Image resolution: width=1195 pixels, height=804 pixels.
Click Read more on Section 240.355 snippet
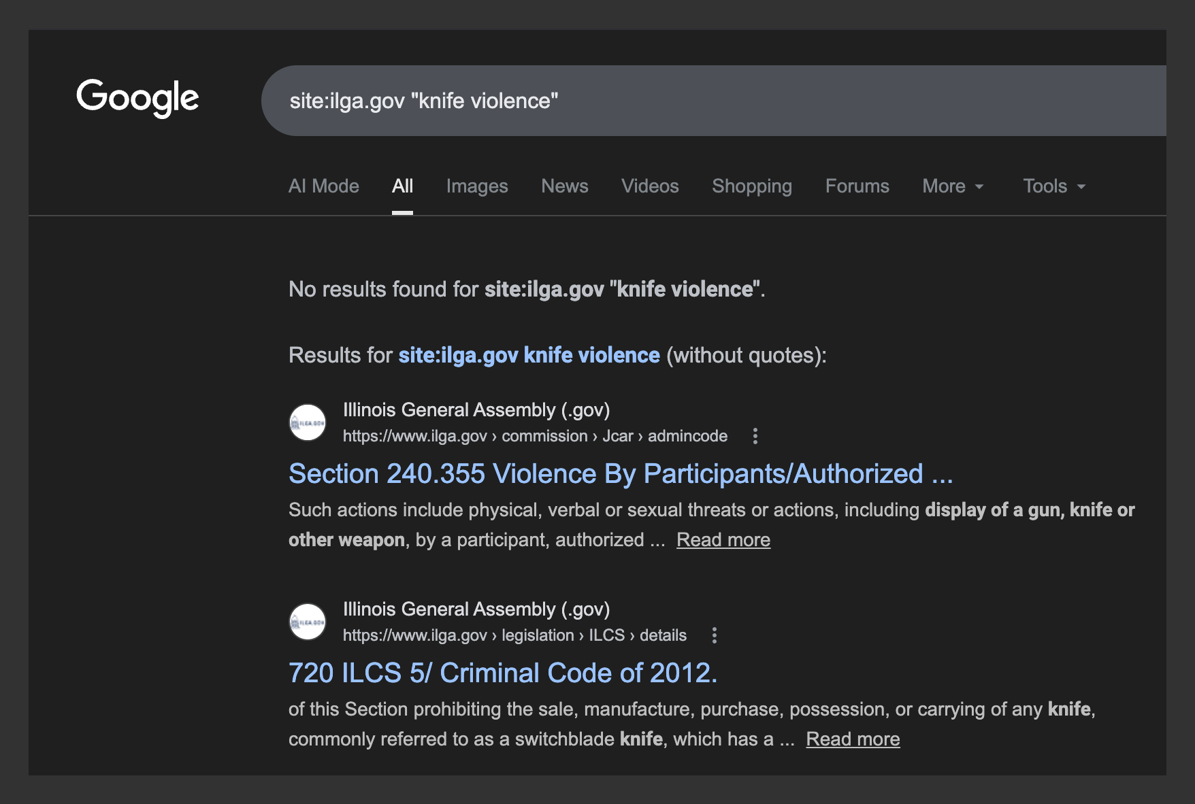click(723, 540)
